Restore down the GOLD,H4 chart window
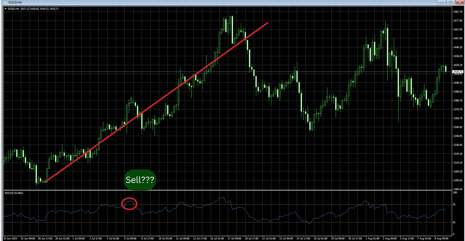 click(450, 2)
